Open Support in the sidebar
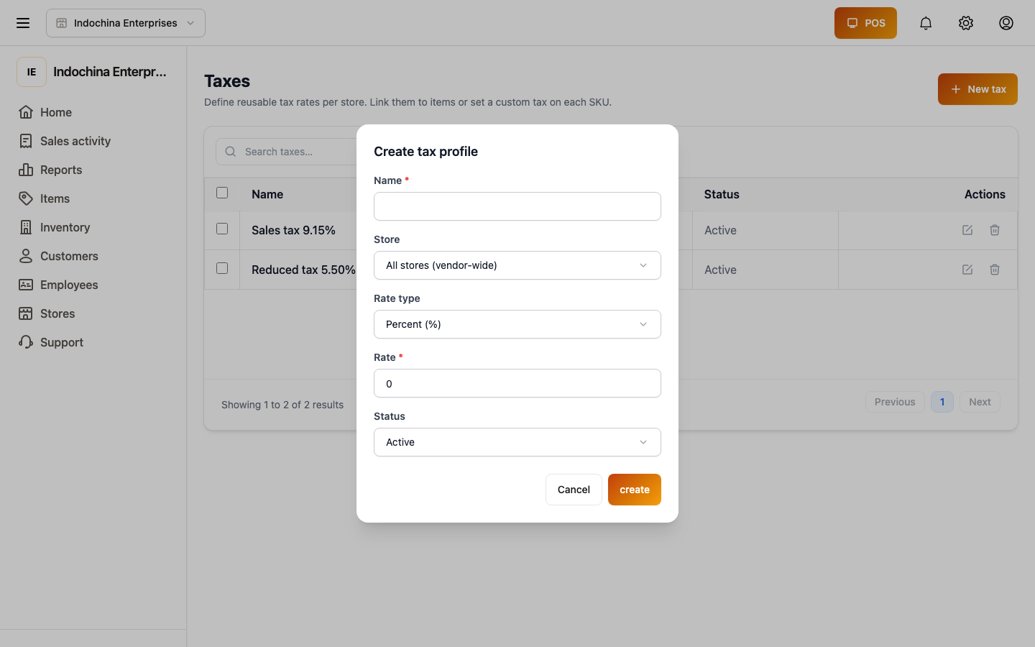 [51, 342]
